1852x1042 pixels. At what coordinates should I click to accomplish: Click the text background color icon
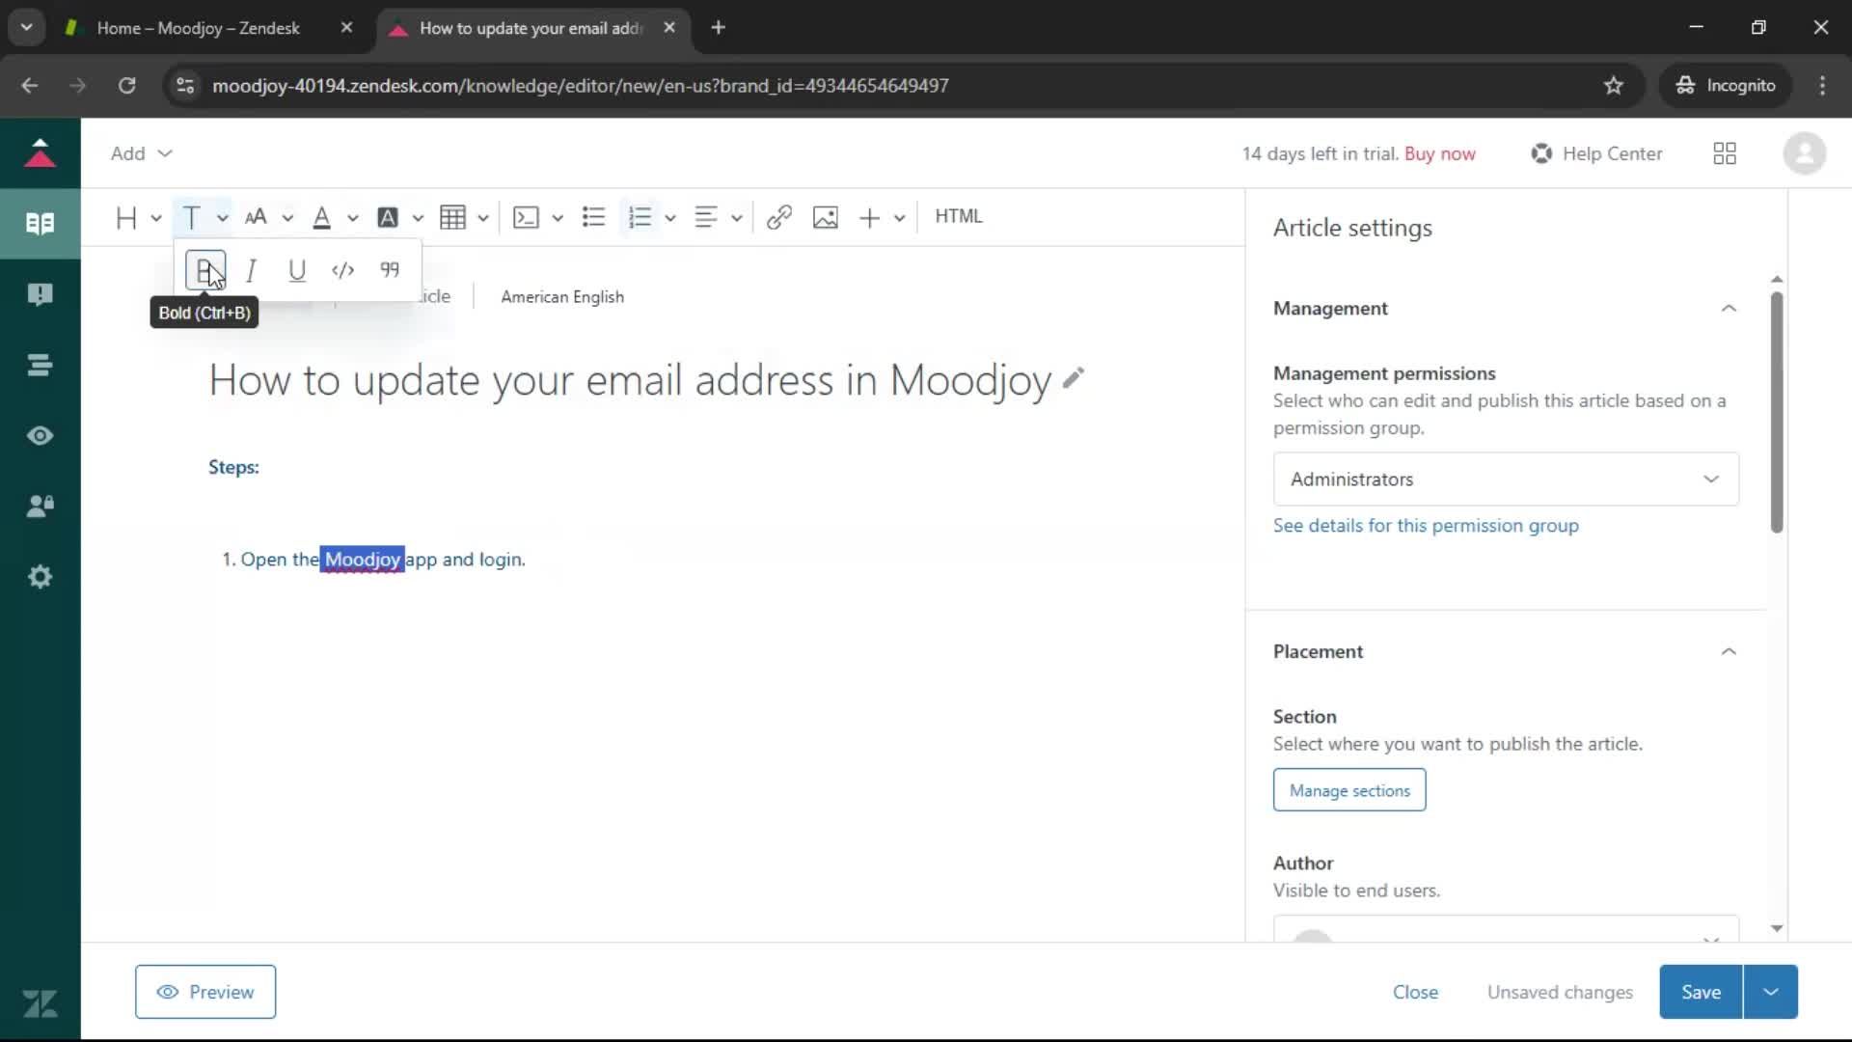pyautogui.click(x=388, y=218)
